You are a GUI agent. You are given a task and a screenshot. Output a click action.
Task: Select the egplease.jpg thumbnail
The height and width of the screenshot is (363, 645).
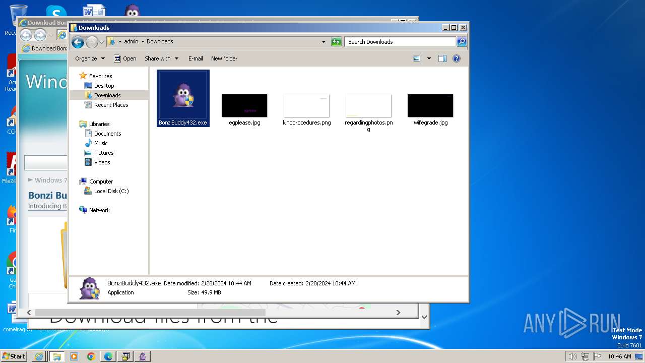(x=244, y=106)
